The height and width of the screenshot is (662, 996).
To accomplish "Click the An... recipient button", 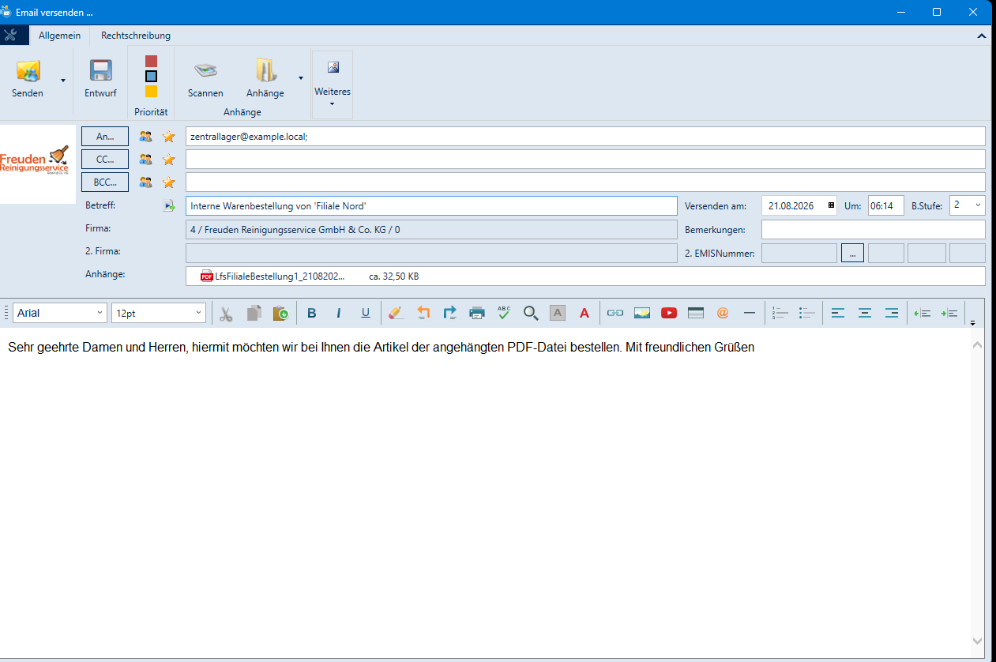I will tap(105, 137).
